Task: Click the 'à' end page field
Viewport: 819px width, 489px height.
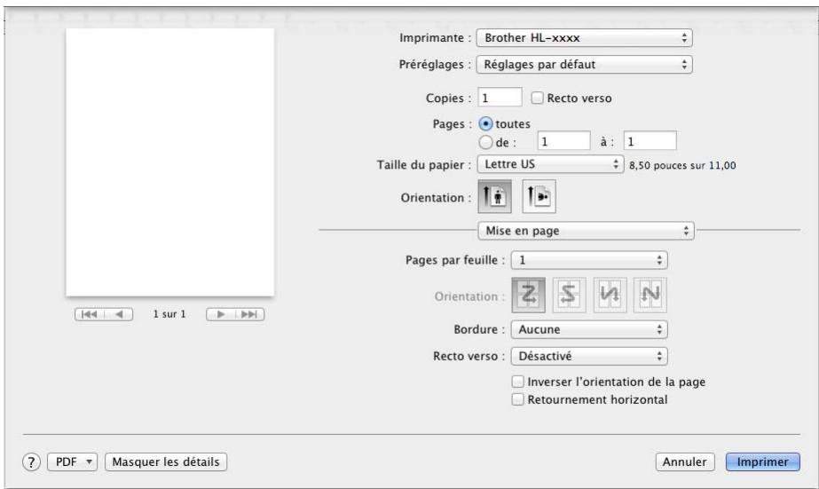Action: (x=650, y=141)
